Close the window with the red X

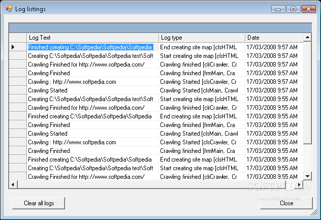click(308, 9)
